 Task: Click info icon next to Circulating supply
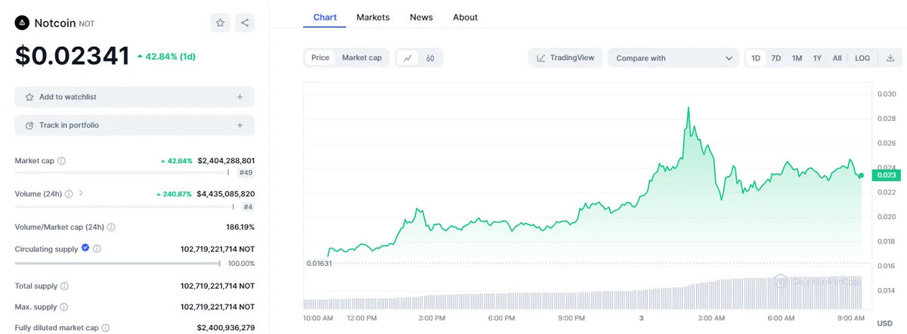click(97, 248)
